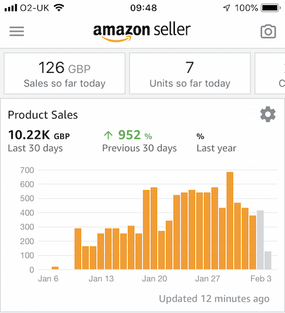Tap the Jan 20 axis label

pos(155,279)
